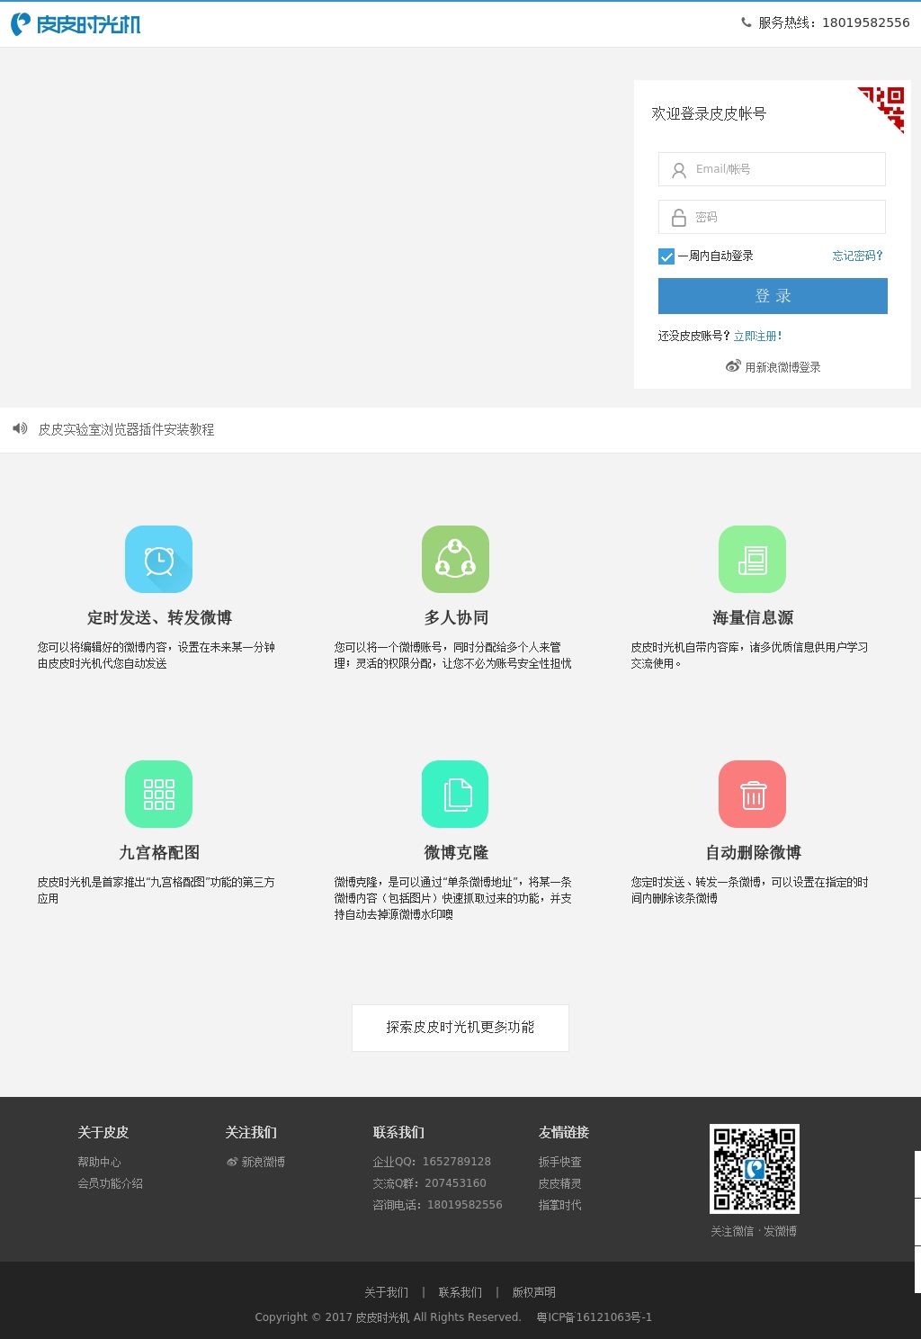Click the 自动删除微博 trash icon
This screenshot has height=1339, width=921.
click(x=752, y=794)
